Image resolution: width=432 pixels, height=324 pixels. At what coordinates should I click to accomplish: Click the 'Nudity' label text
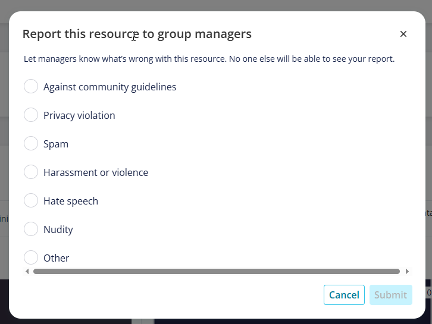(x=58, y=229)
